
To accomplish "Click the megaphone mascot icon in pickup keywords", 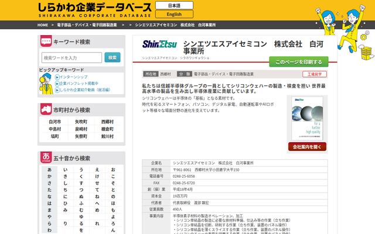I will (46, 84).
